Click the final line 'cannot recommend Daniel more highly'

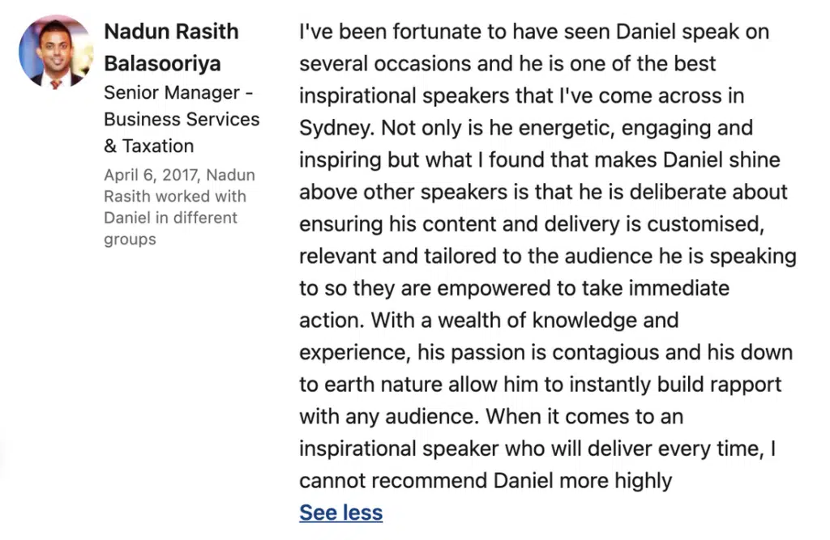[x=486, y=481]
